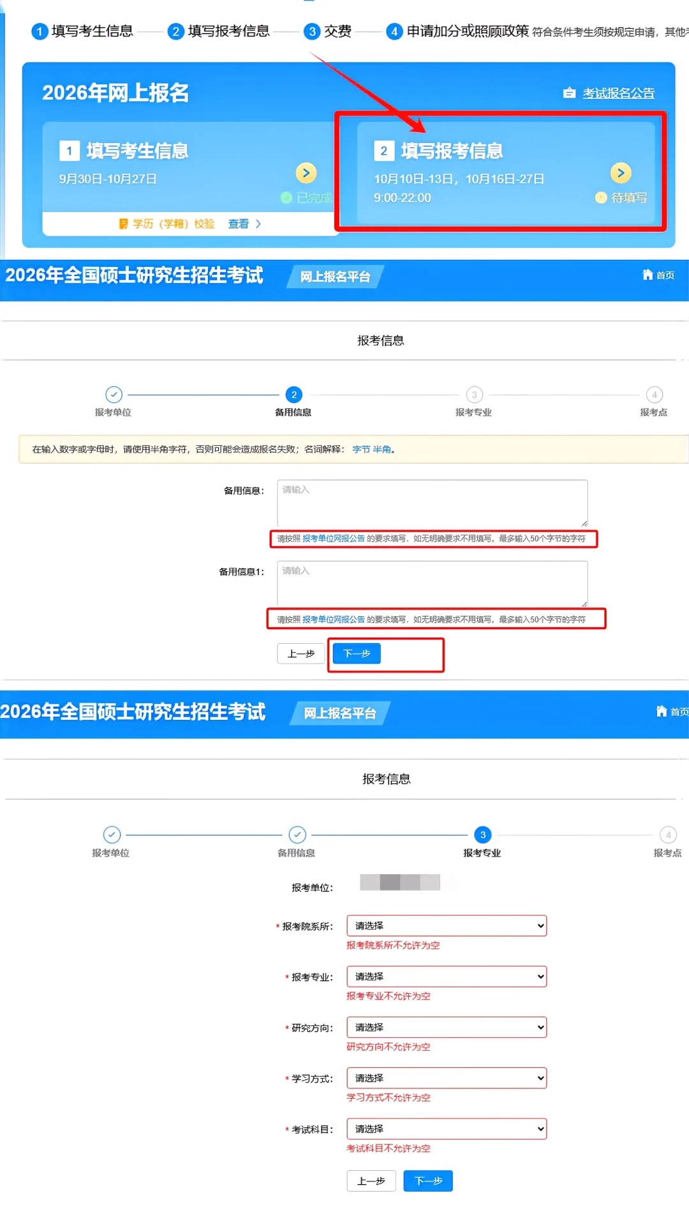Open the 学习方式 dropdown
Image resolution: width=689 pixels, height=1211 pixels.
click(447, 1078)
